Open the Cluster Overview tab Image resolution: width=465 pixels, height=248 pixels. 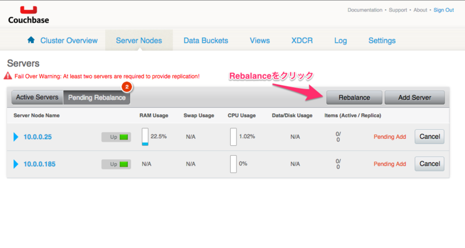69,41
